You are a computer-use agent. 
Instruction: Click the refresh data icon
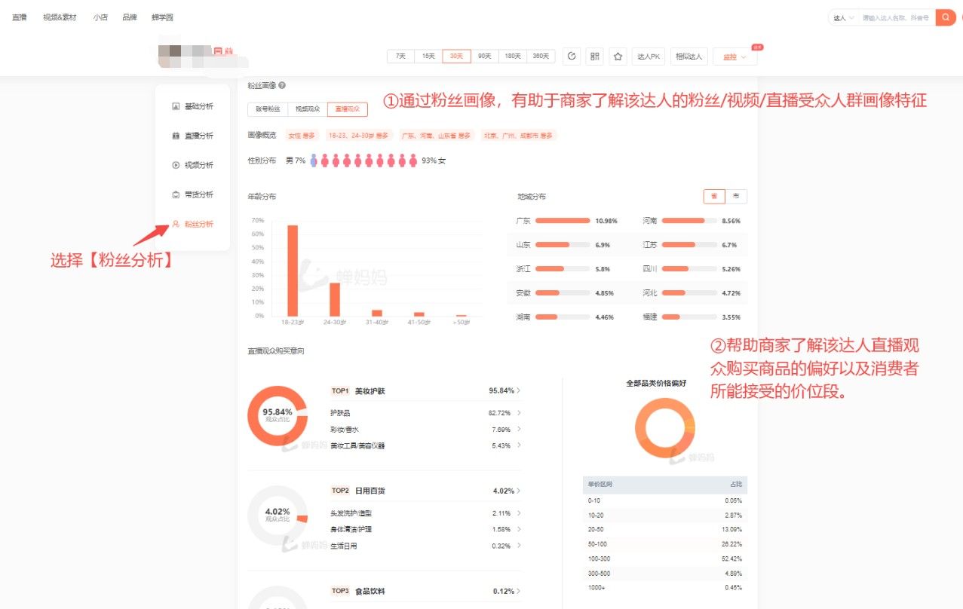point(572,57)
